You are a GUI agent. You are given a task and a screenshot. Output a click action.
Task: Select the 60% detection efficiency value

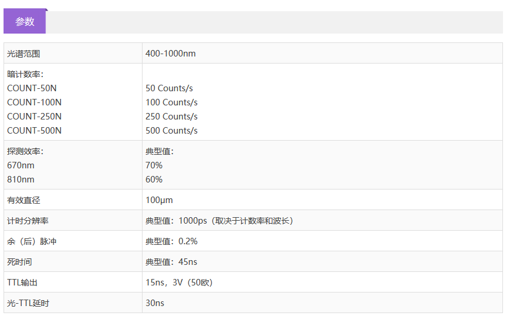click(154, 180)
